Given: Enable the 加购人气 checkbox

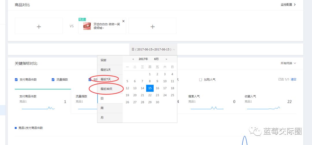Looking at the screenshot, I should click(200, 80).
